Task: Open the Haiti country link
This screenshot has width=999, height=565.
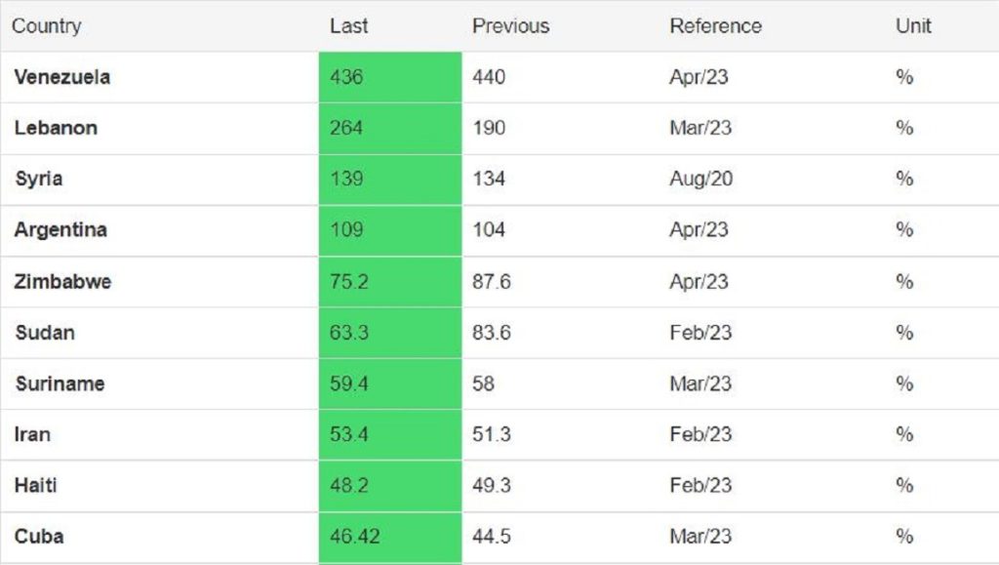Action: coord(36,485)
